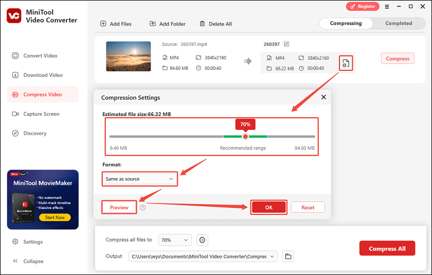Click the output size 66.22 MB
The width and height of the screenshot is (432, 275).
285,68
